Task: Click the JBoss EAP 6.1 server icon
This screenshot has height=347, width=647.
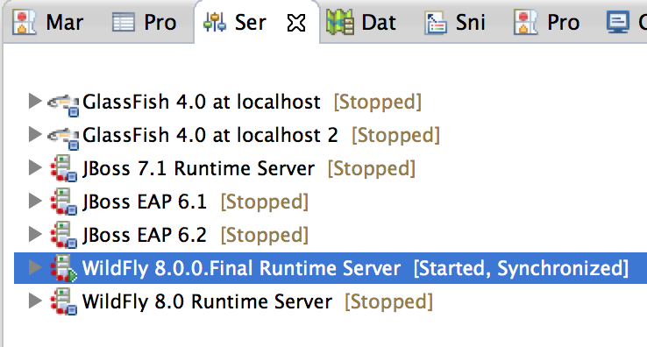Action: [x=63, y=202]
